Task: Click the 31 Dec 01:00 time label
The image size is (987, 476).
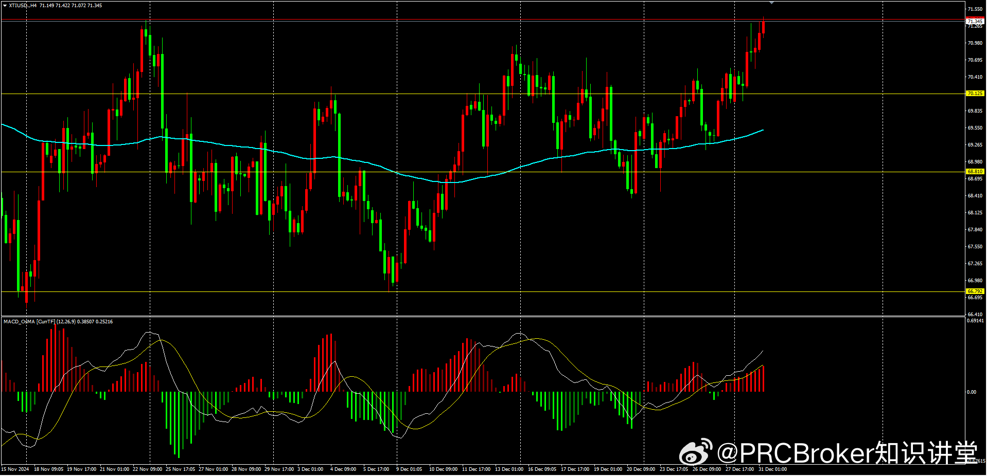Action: pos(772,469)
